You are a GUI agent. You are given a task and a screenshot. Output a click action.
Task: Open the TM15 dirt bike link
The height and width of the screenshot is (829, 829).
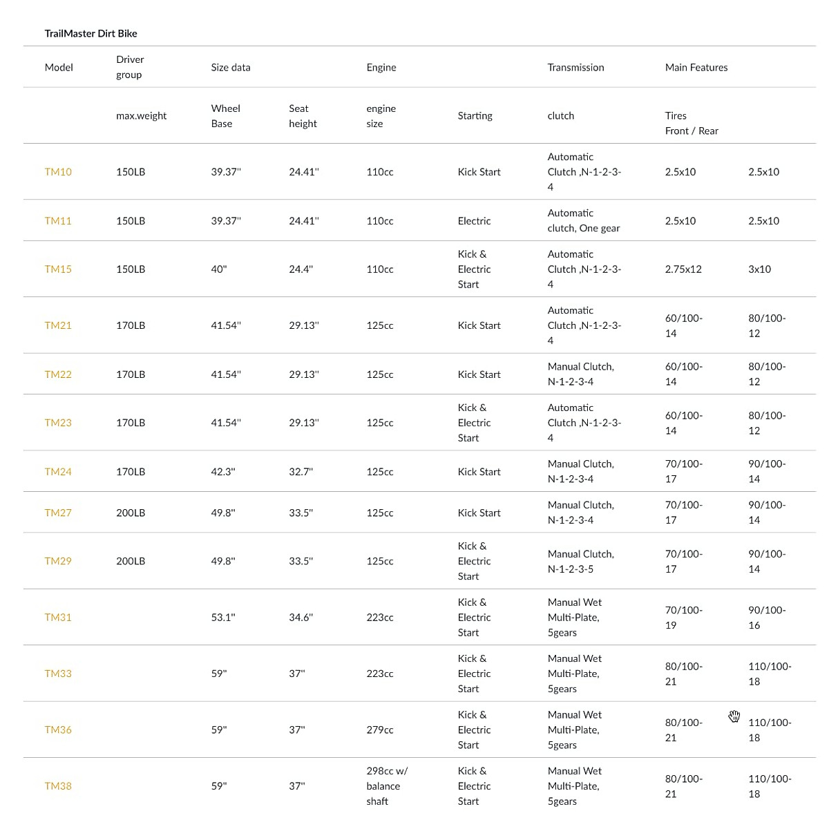58,269
